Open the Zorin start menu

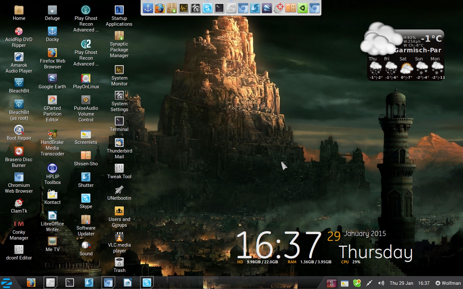(x=7, y=283)
